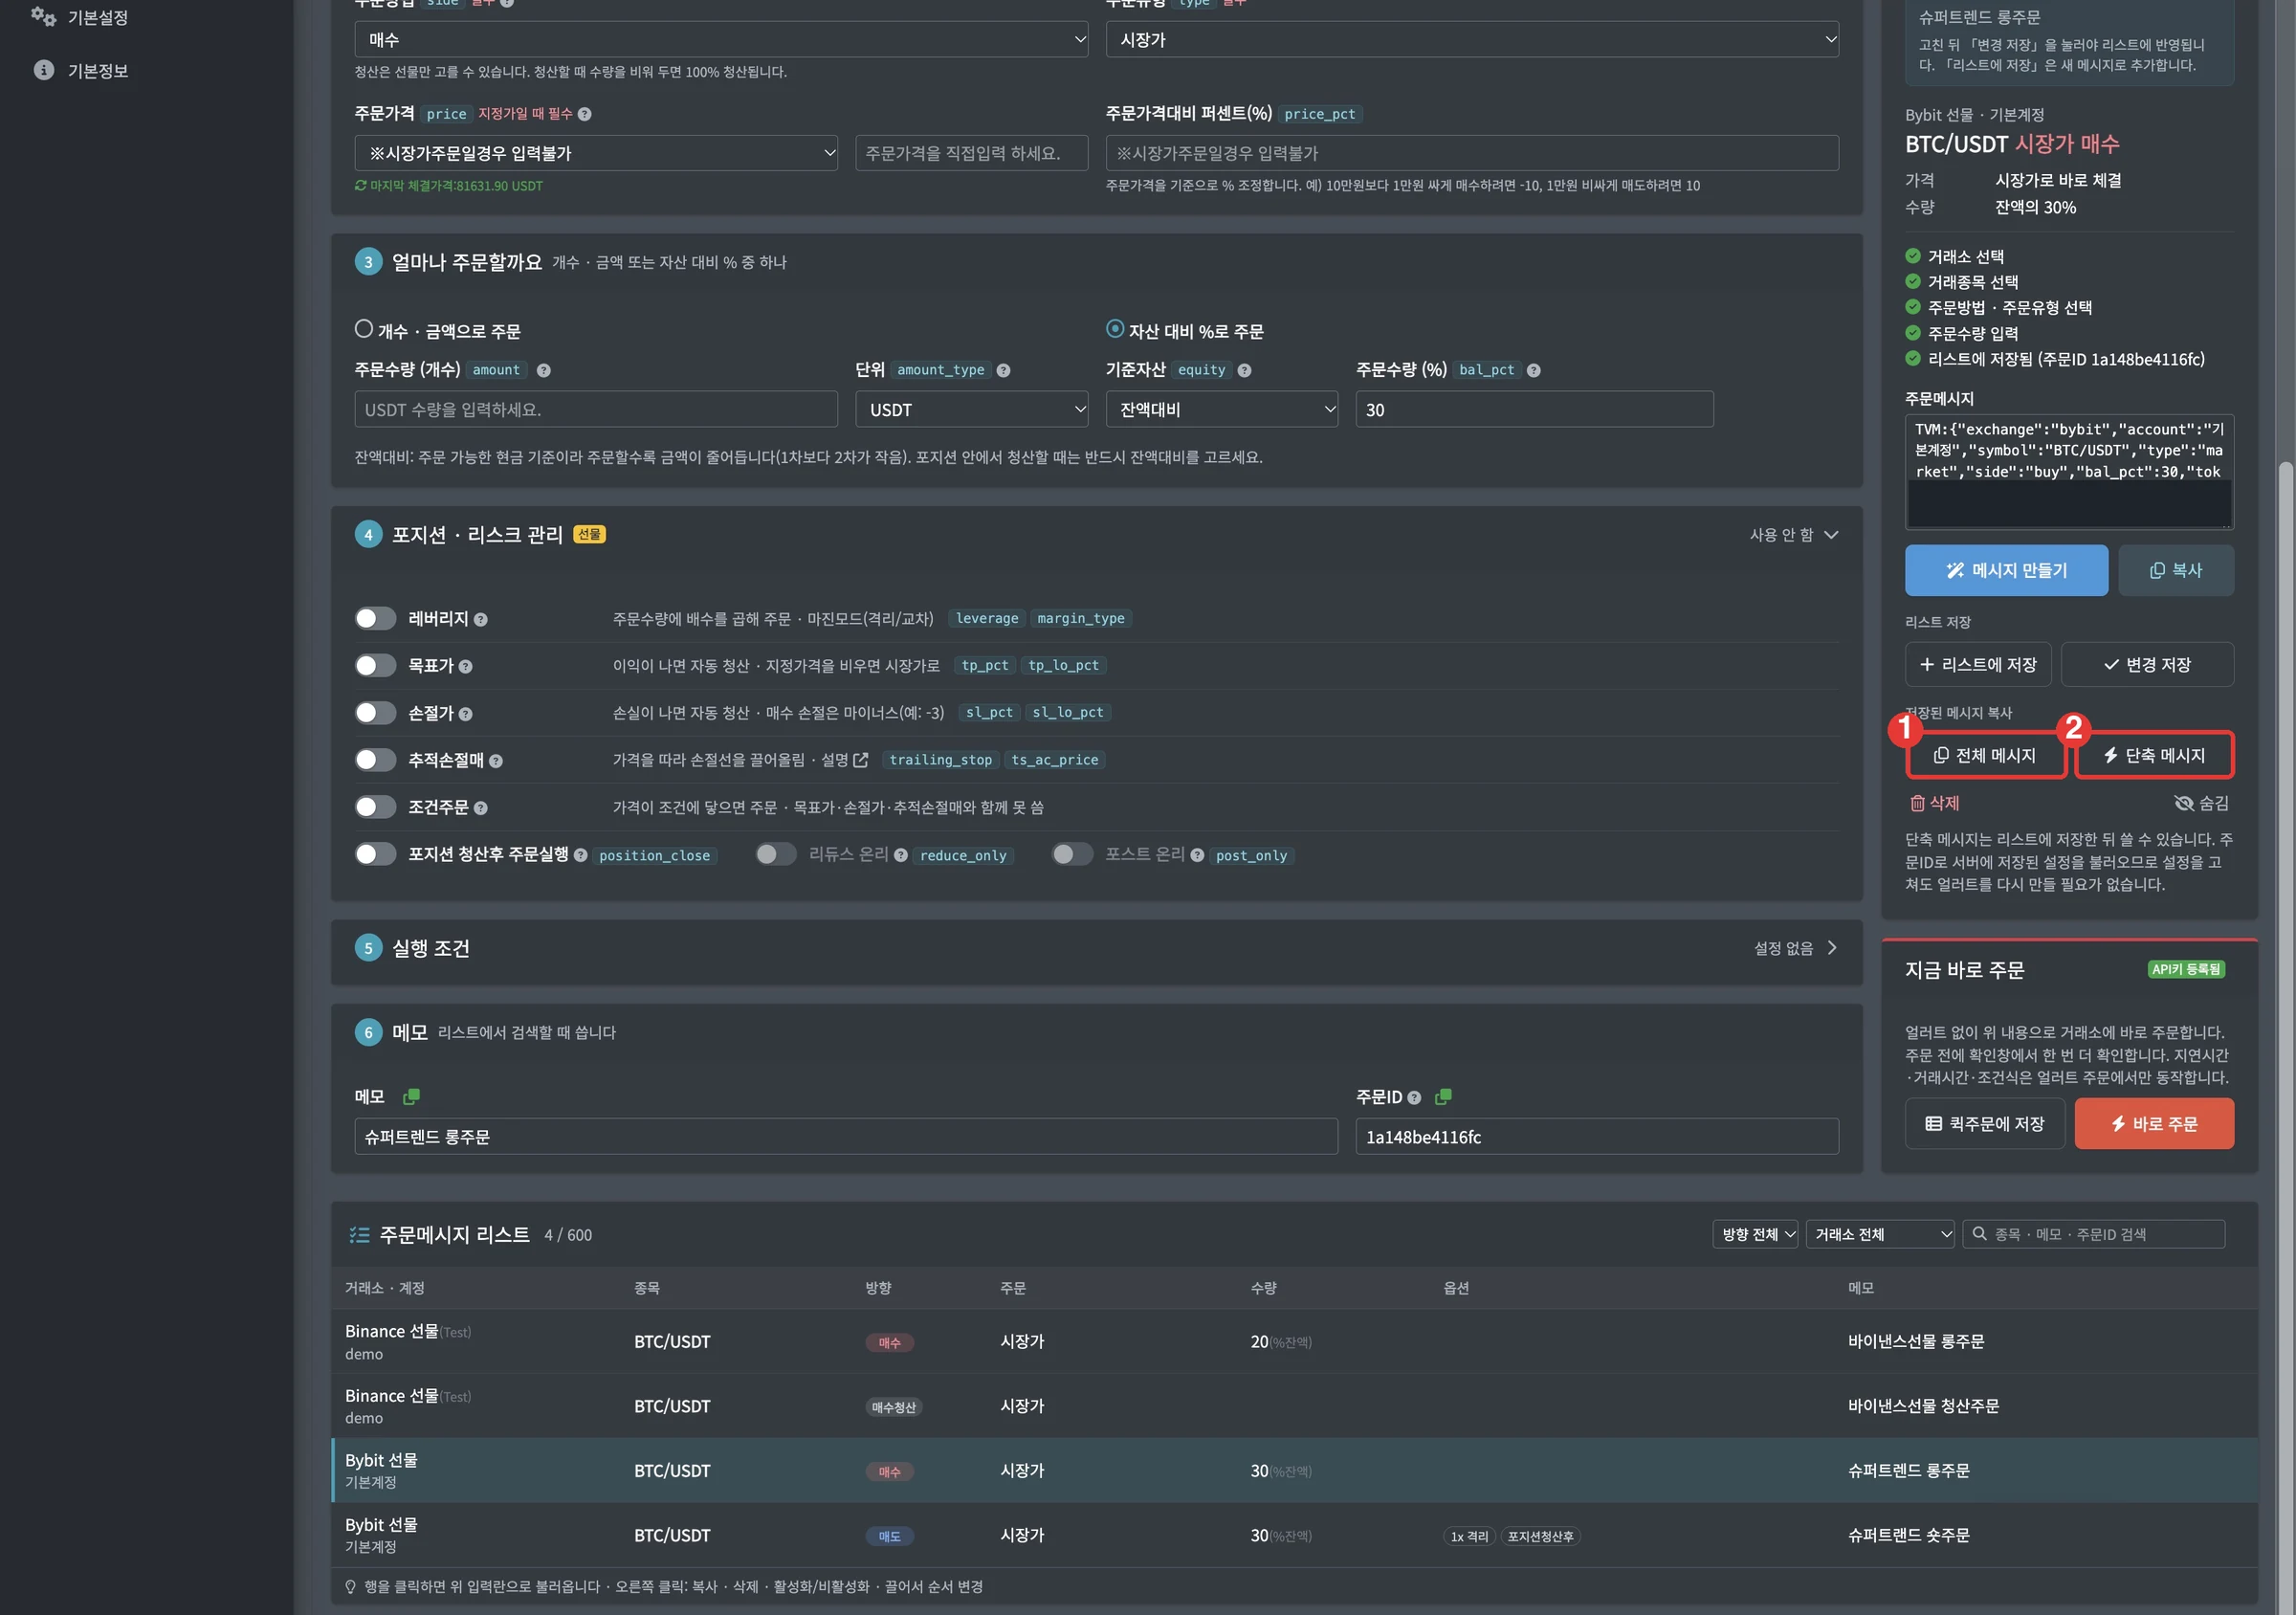Viewport: 2296px width, 1615px height.
Task: Click the help icon beside 손절가
Action: tap(465, 714)
